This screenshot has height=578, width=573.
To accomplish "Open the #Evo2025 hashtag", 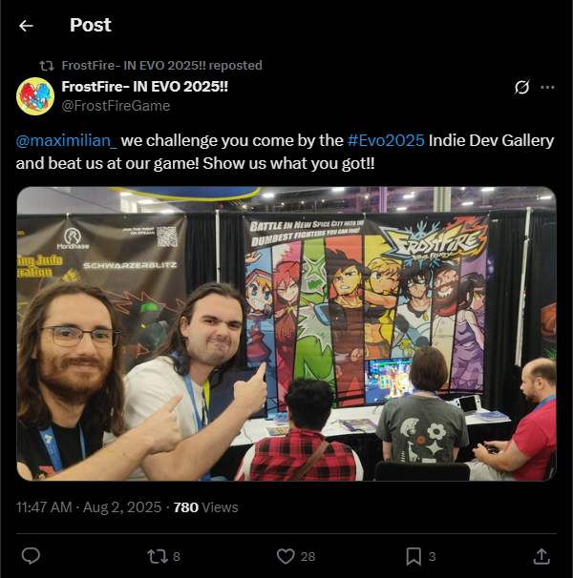I will (386, 141).
